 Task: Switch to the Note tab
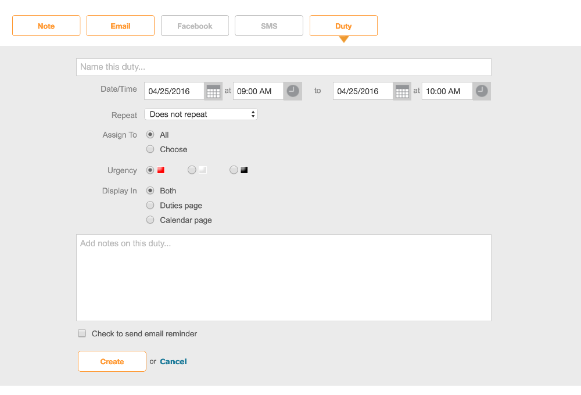[x=46, y=26]
